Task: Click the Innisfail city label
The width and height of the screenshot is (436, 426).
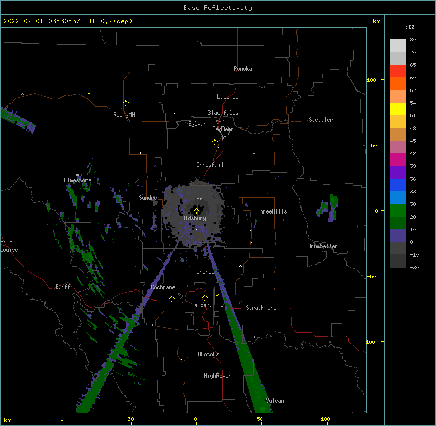Action: [x=210, y=165]
